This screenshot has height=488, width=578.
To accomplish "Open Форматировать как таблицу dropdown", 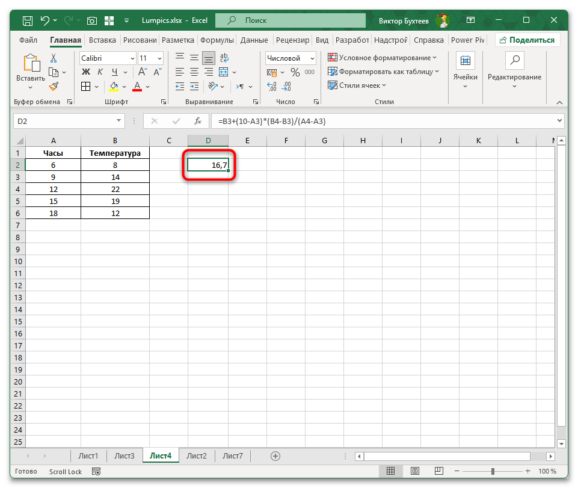I will (x=383, y=72).
